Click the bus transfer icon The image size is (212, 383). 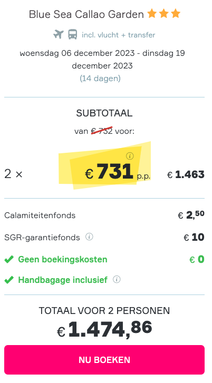[x=73, y=34]
